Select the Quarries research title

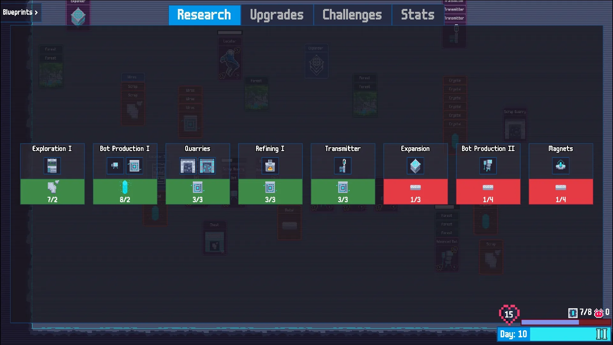coord(198,149)
